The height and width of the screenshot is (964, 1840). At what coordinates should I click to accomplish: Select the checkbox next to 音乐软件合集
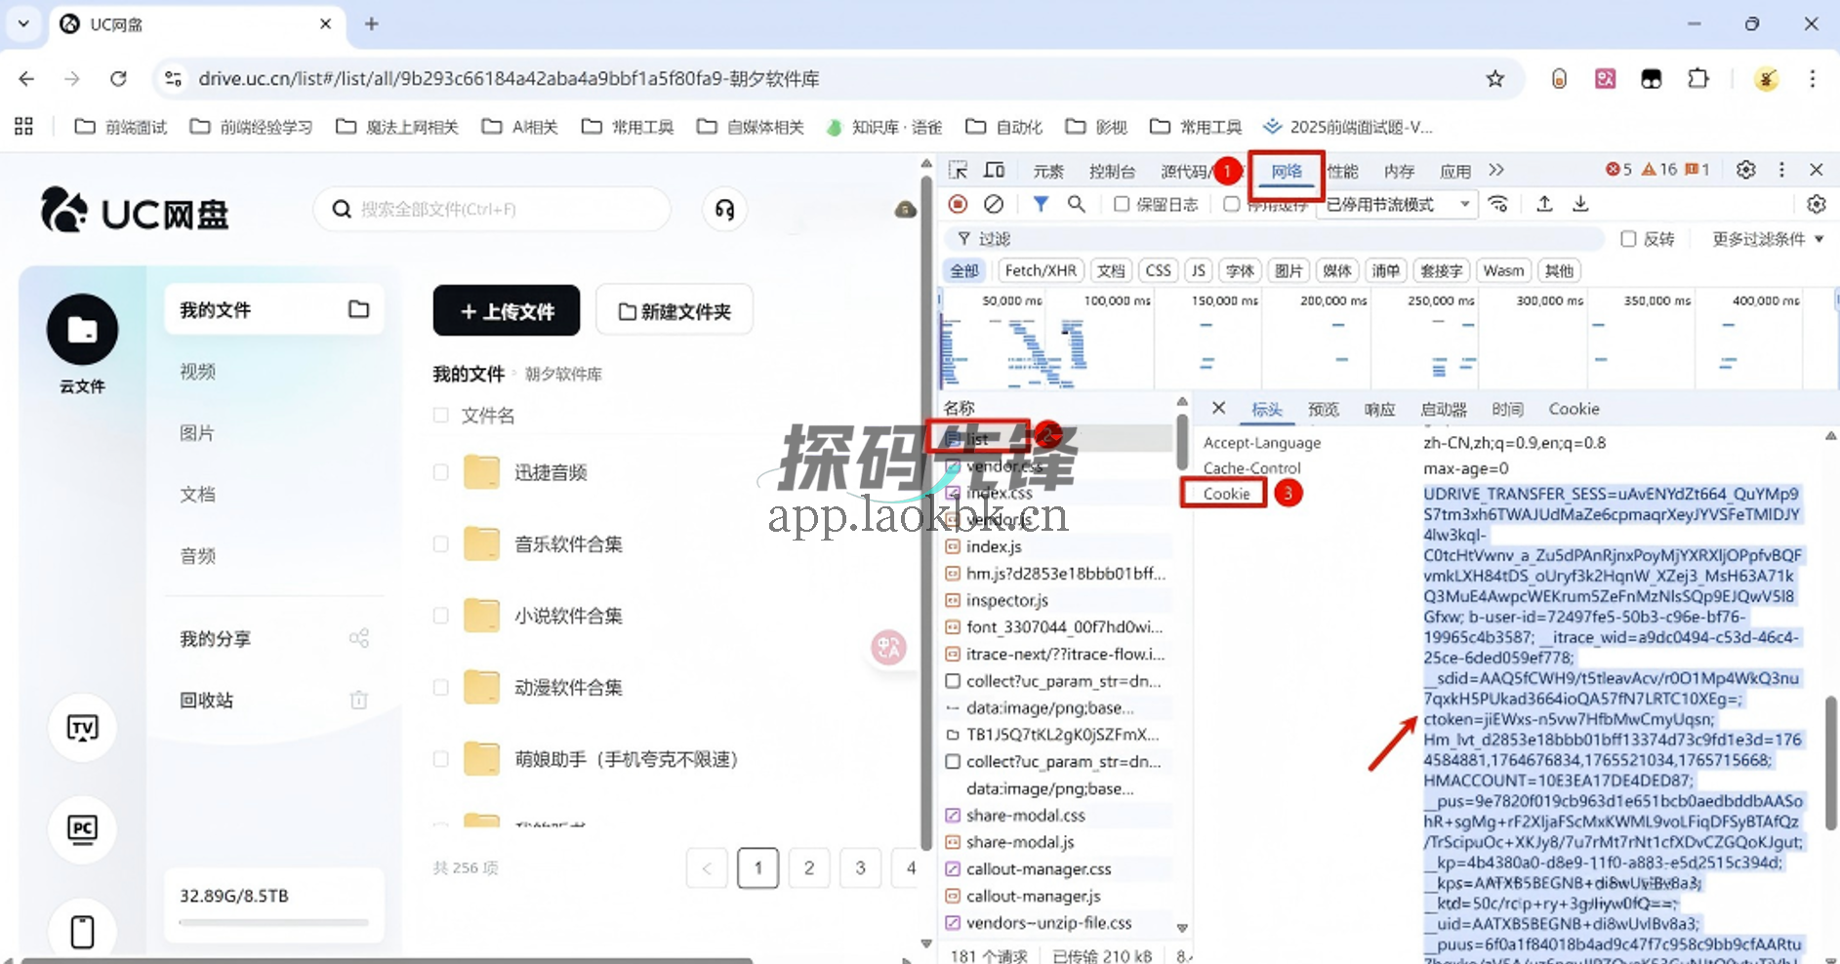coord(440,543)
